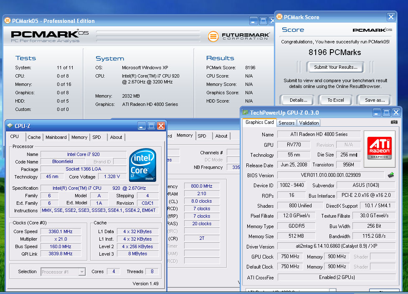Click the PCMark Score result 8196 in Results
Image resolution: width=408 pixels, height=294 pixels.
pyautogui.click(x=250, y=68)
